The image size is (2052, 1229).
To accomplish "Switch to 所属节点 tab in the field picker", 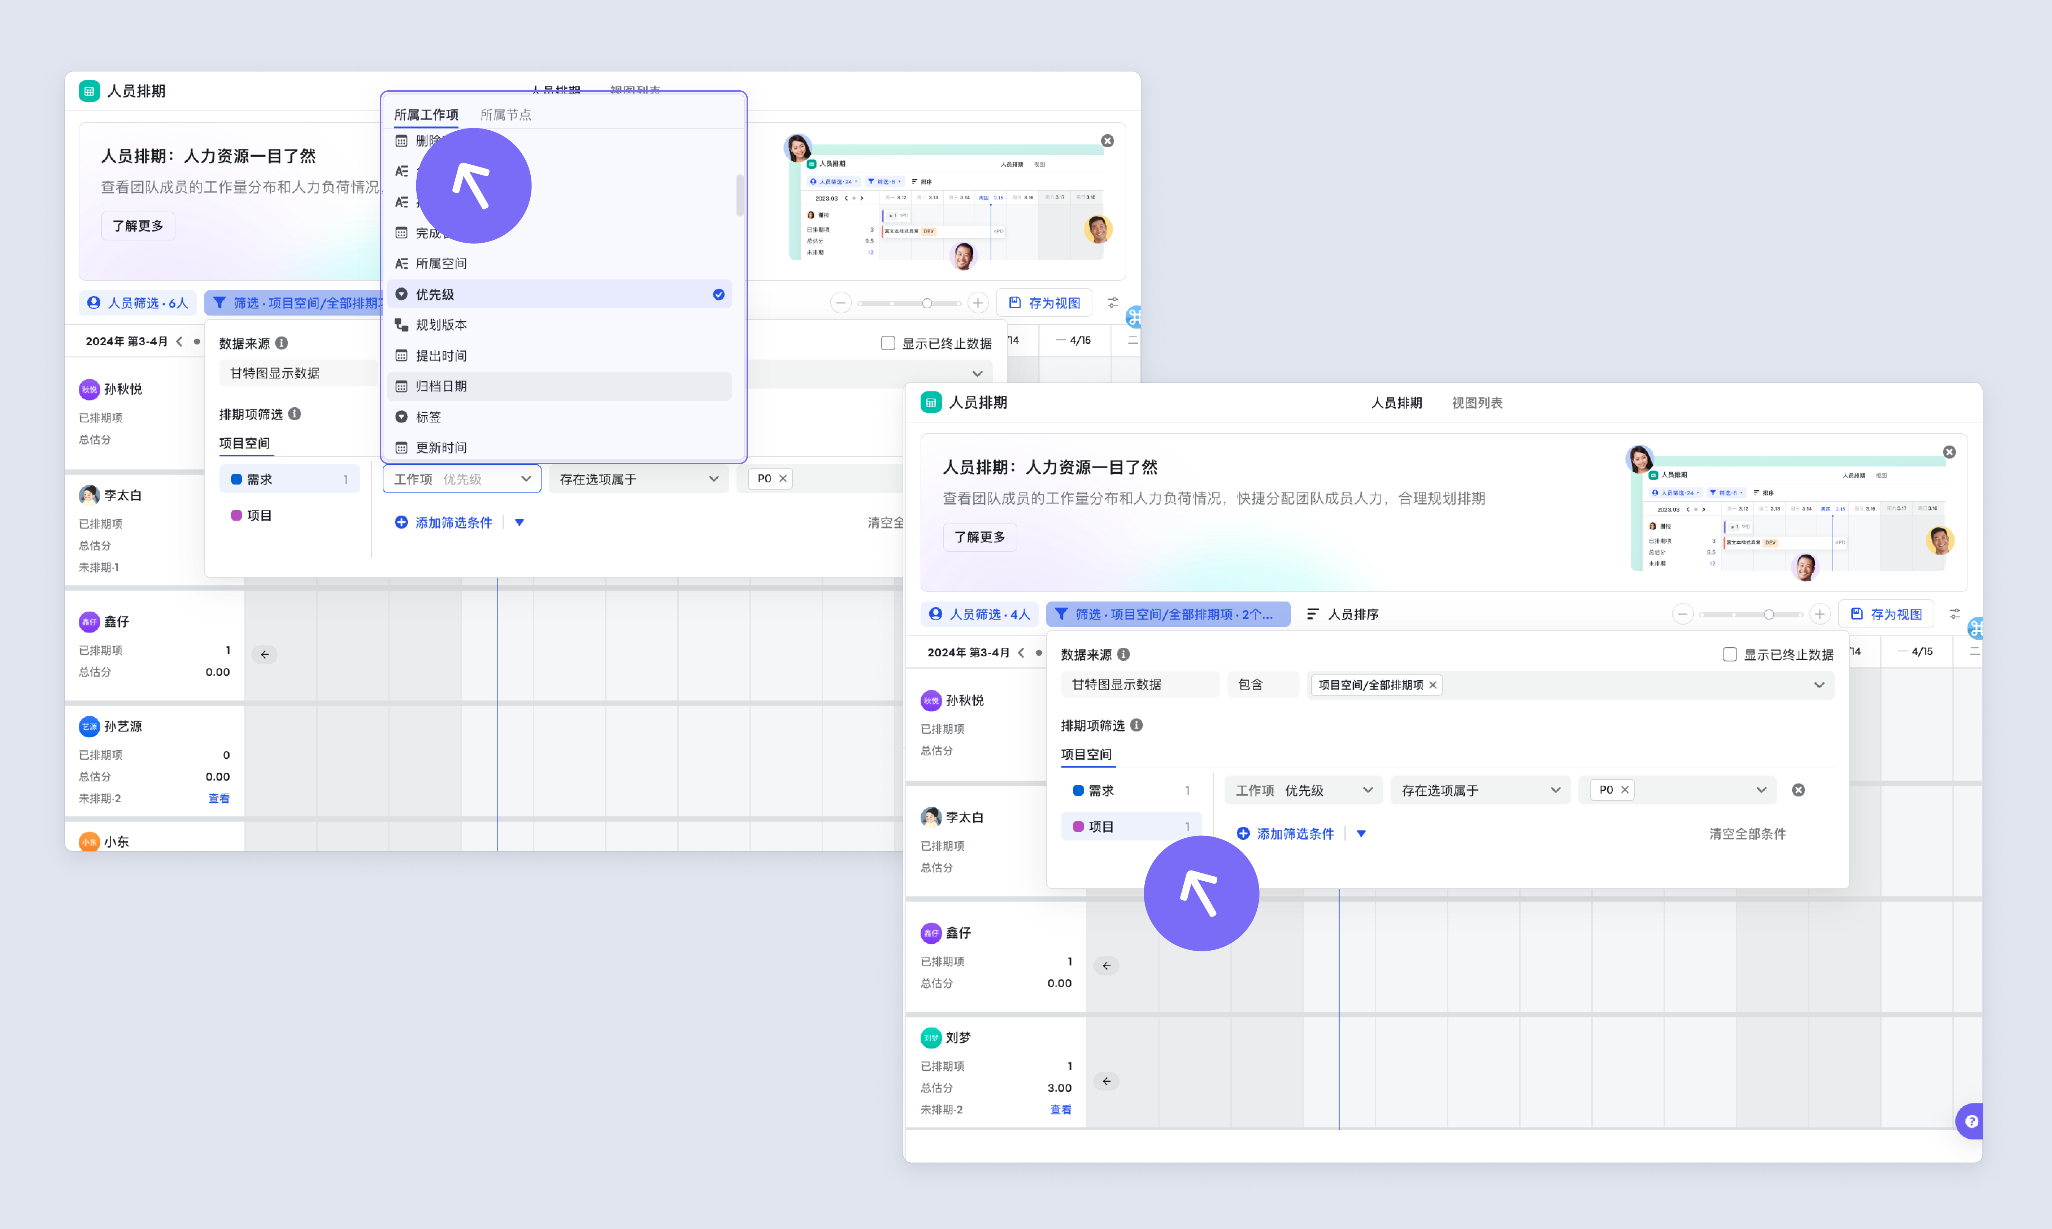I will click(x=506, y=114).
